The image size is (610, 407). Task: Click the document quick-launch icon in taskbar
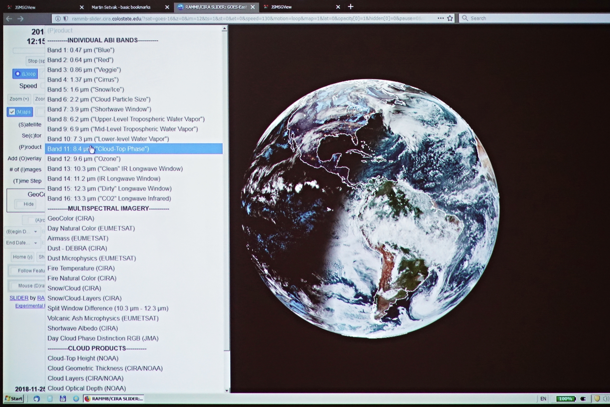[50, 398]
